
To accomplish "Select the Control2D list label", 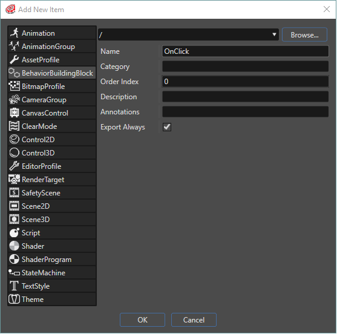I will 38,140.
